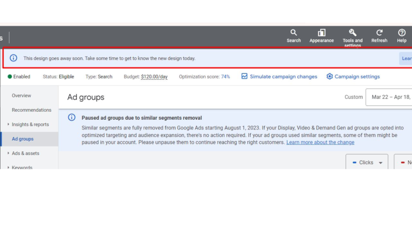Image resolution: width=412 pixels, height=231 pixels.
Task: Click the green Enabled status dot
Action: 10,76
